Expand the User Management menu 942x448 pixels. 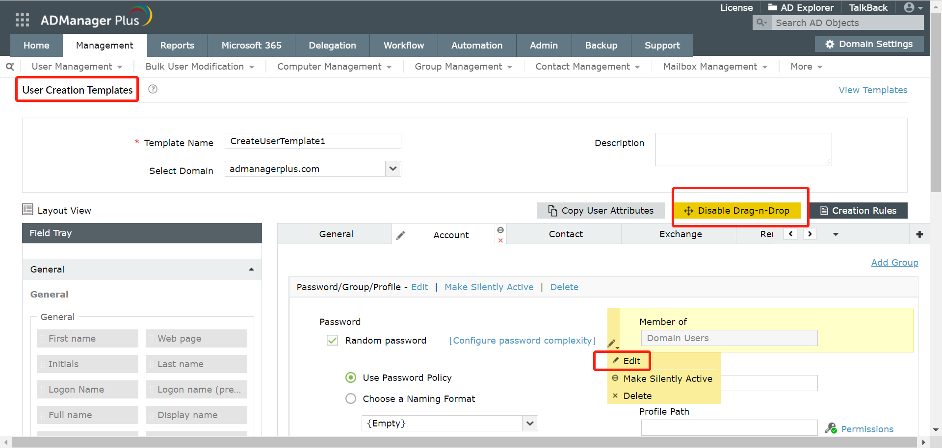tap(77, 66)
